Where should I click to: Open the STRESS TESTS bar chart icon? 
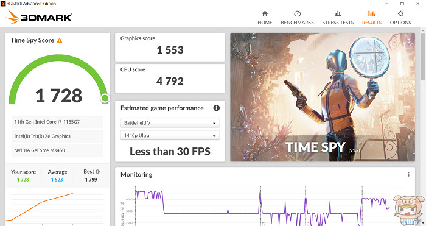(338, 13)
